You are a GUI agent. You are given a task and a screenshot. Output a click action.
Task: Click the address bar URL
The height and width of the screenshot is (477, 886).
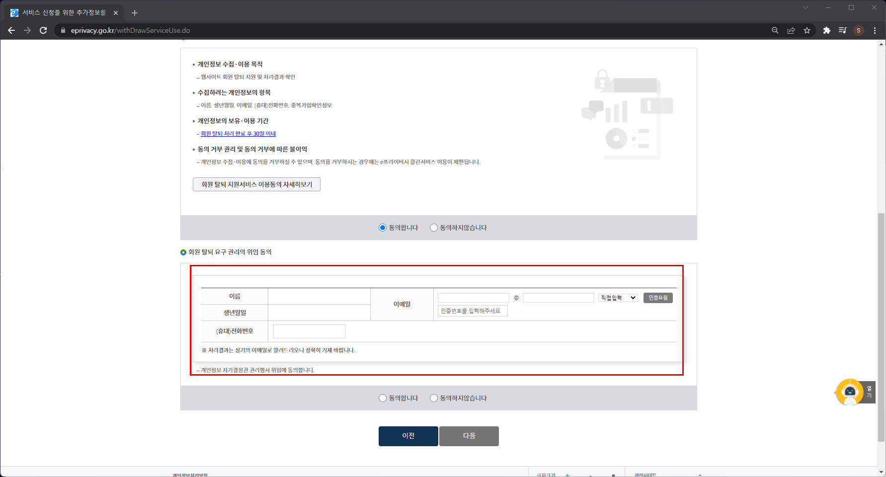(x=130, y=30)
